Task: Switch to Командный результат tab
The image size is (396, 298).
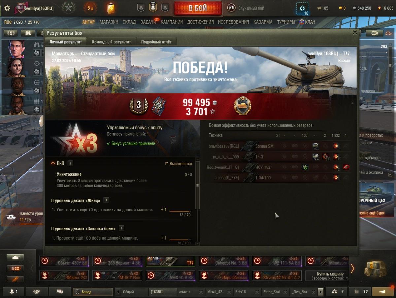Action: [112, 42]
